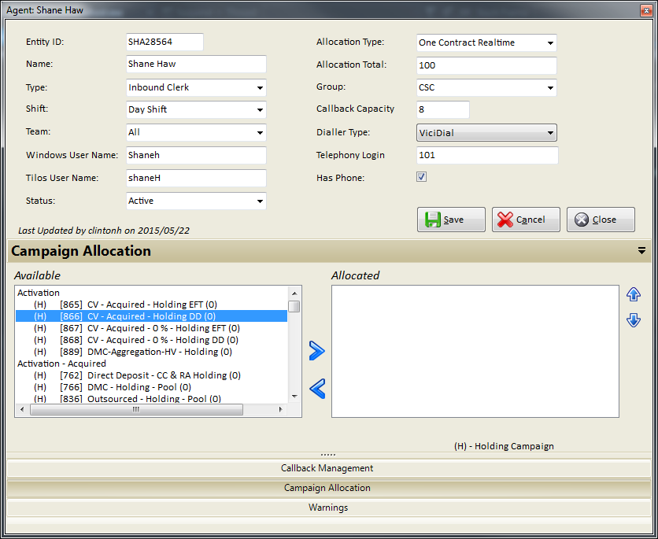Click the panel splitter grip dots

[x=328, y=455]
